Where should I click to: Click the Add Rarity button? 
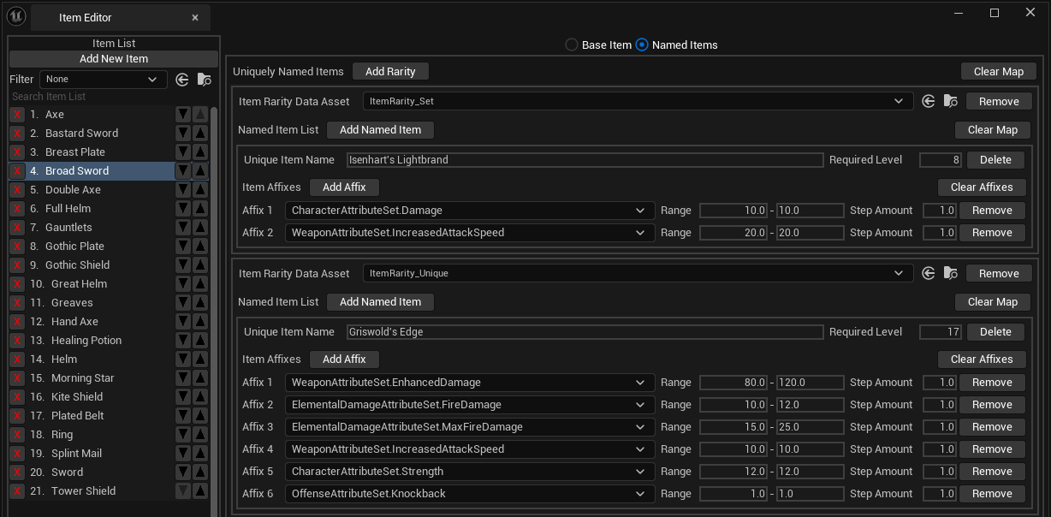[x=390, y=72]
